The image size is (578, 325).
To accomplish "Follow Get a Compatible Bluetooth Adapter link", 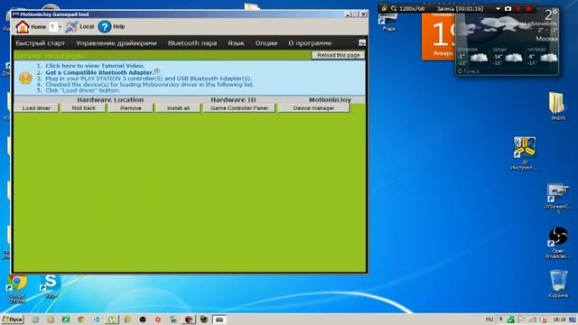I will coord(99,72).
